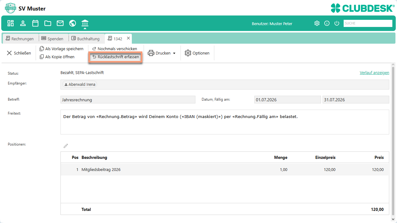397x223 pixels.
Task: Click the Menge column header
Action: tap(281, 157)
